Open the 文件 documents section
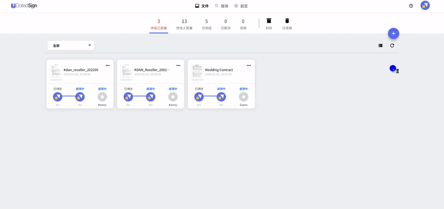The width and height of the screenshot is (444, 209). [202, 6]
